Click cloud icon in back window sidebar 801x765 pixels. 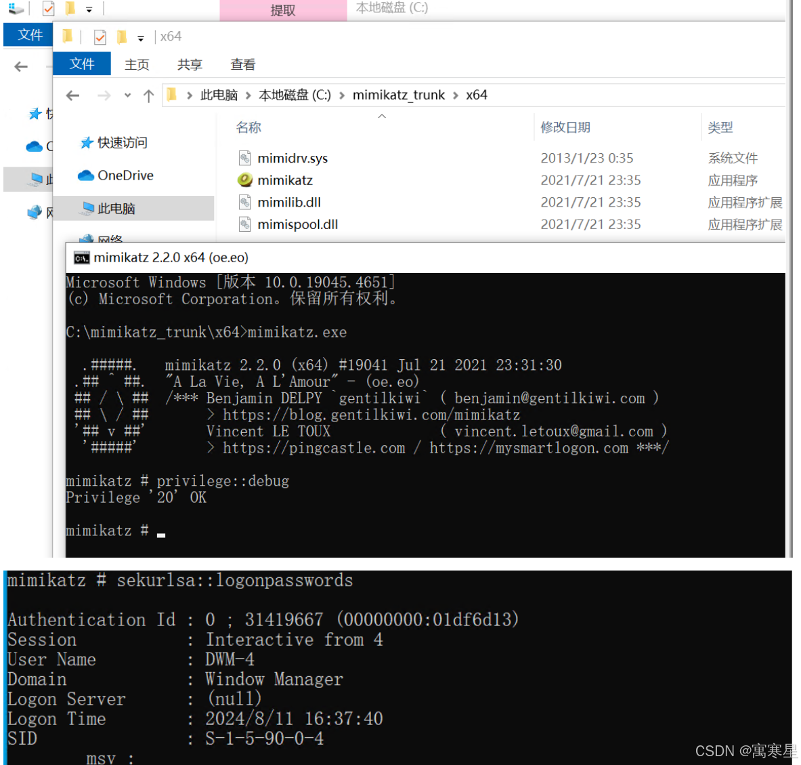35,147
